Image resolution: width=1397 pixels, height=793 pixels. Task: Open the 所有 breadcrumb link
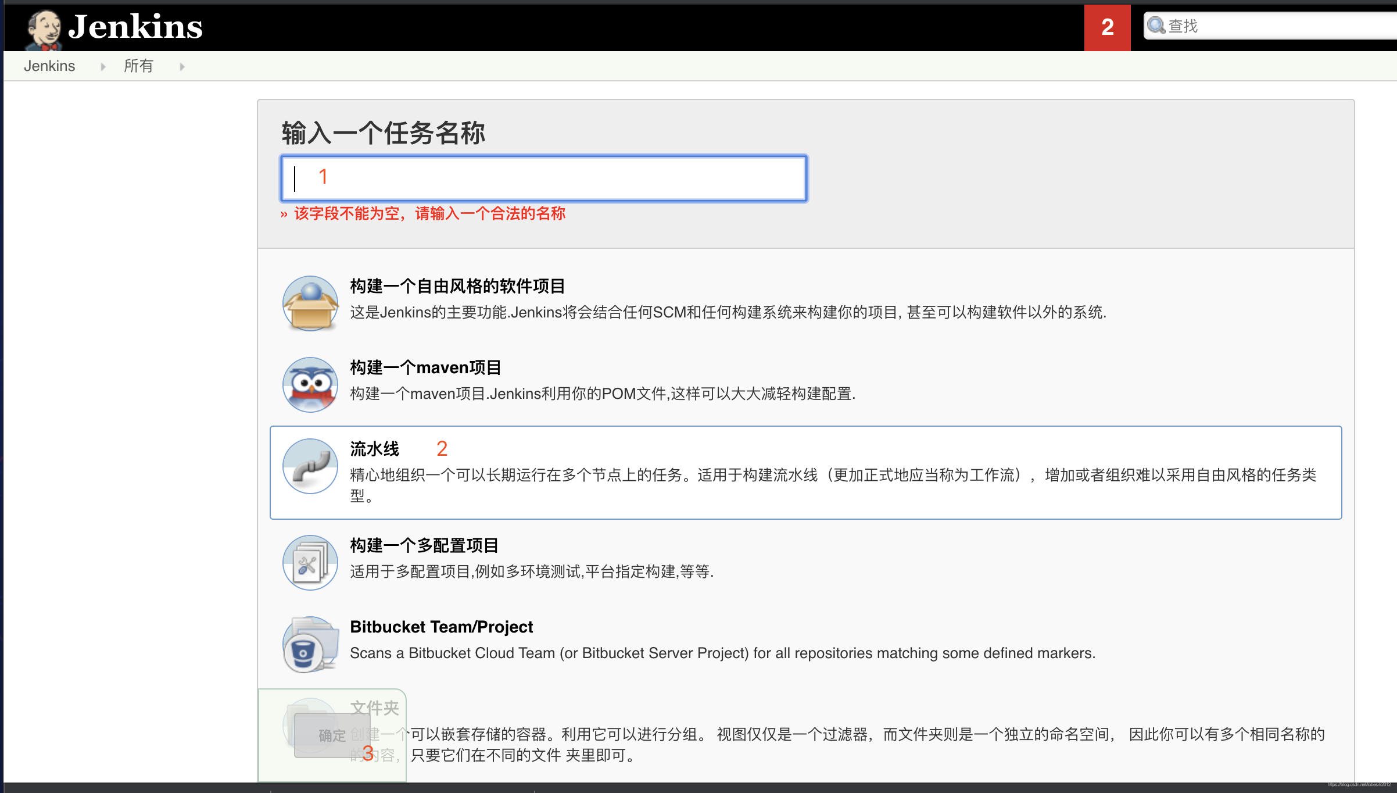coord(139,66)
